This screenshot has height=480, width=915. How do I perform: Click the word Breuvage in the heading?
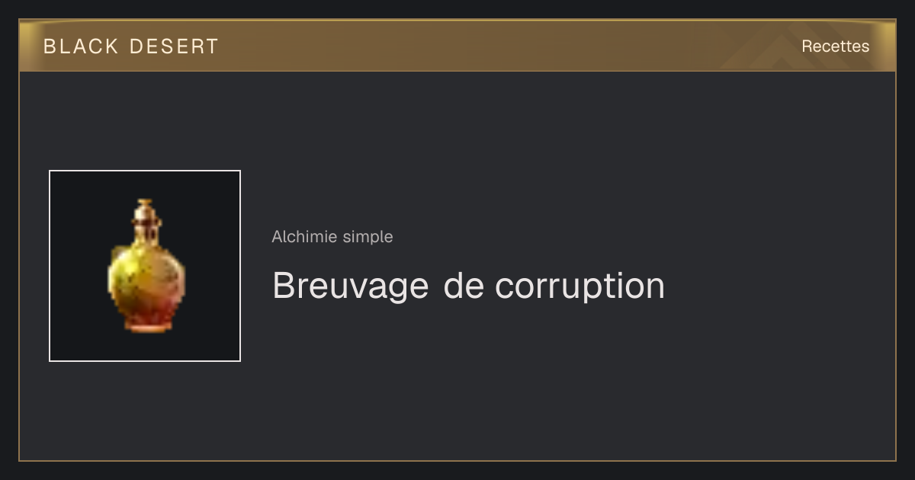(350, 286)
